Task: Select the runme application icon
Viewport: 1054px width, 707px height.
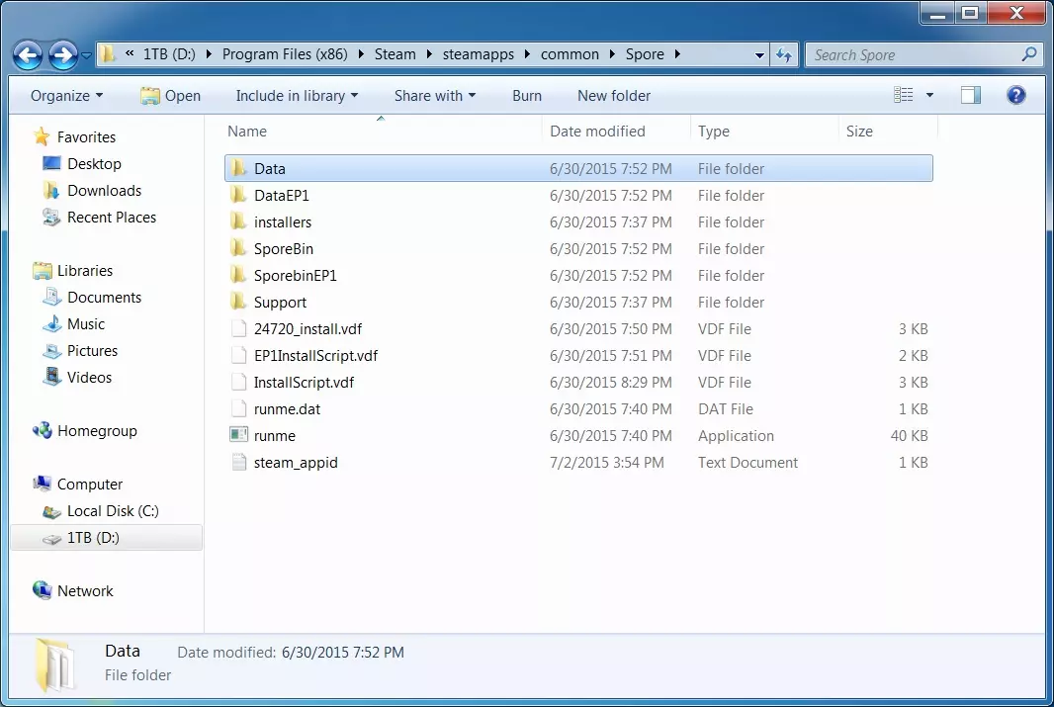Action: click(x=238, y=435)
